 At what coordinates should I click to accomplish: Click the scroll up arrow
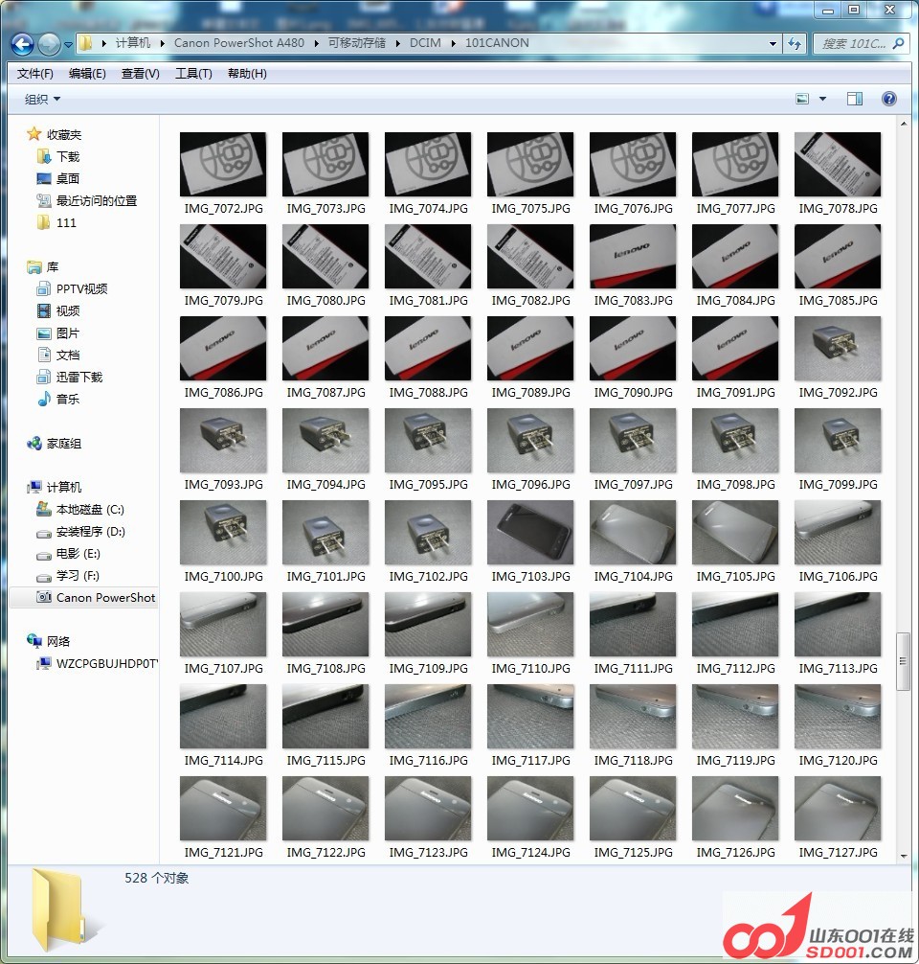tap(903, 125)
